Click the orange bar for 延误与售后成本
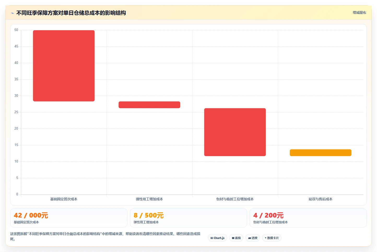The width and height of the screenshot is (377, 252). (x=321, y=153)
